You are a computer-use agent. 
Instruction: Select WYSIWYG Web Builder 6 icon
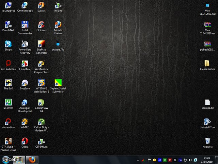tap(42, 86)
